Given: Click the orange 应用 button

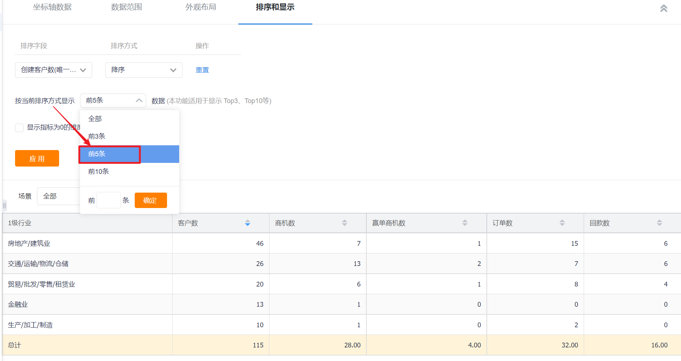Looking at the screenshot, I should 37,158.
